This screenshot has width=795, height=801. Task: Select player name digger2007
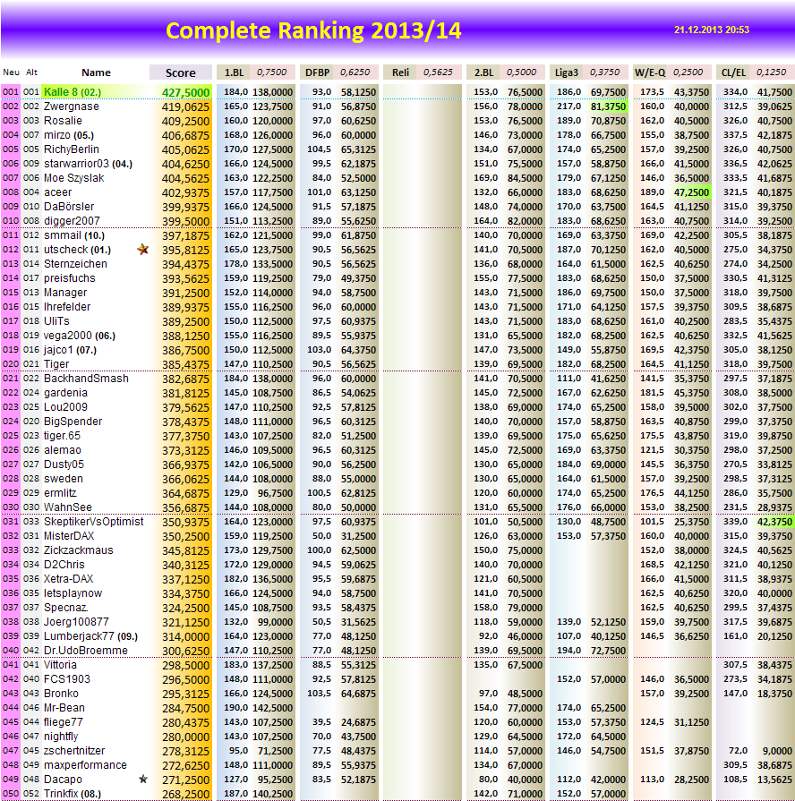[72, 221]
